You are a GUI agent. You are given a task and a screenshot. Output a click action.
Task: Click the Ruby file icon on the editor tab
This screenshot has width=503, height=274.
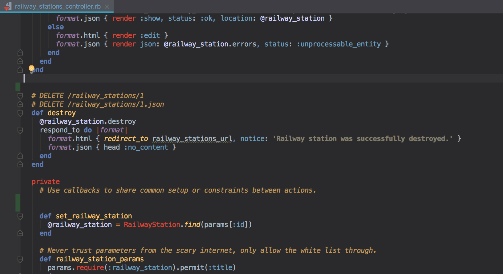click(x=8, y=6)
